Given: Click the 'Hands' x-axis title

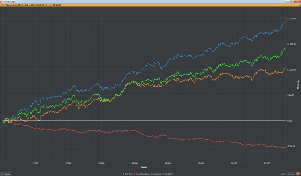Looking at the screenshot, I should coord(144,167).
